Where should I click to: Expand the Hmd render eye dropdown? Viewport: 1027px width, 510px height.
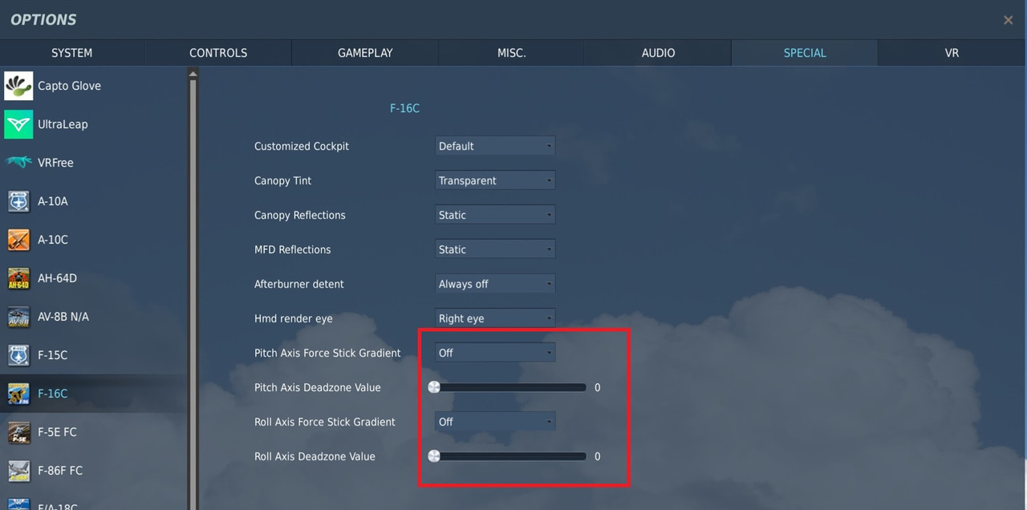(495, 318)
